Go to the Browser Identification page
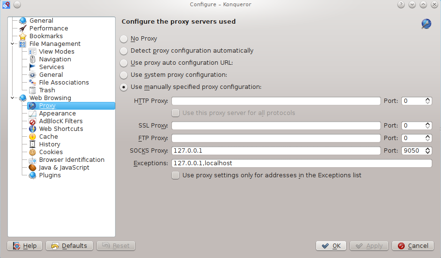This screenshot has width=441, height=258. pos(72,160)
